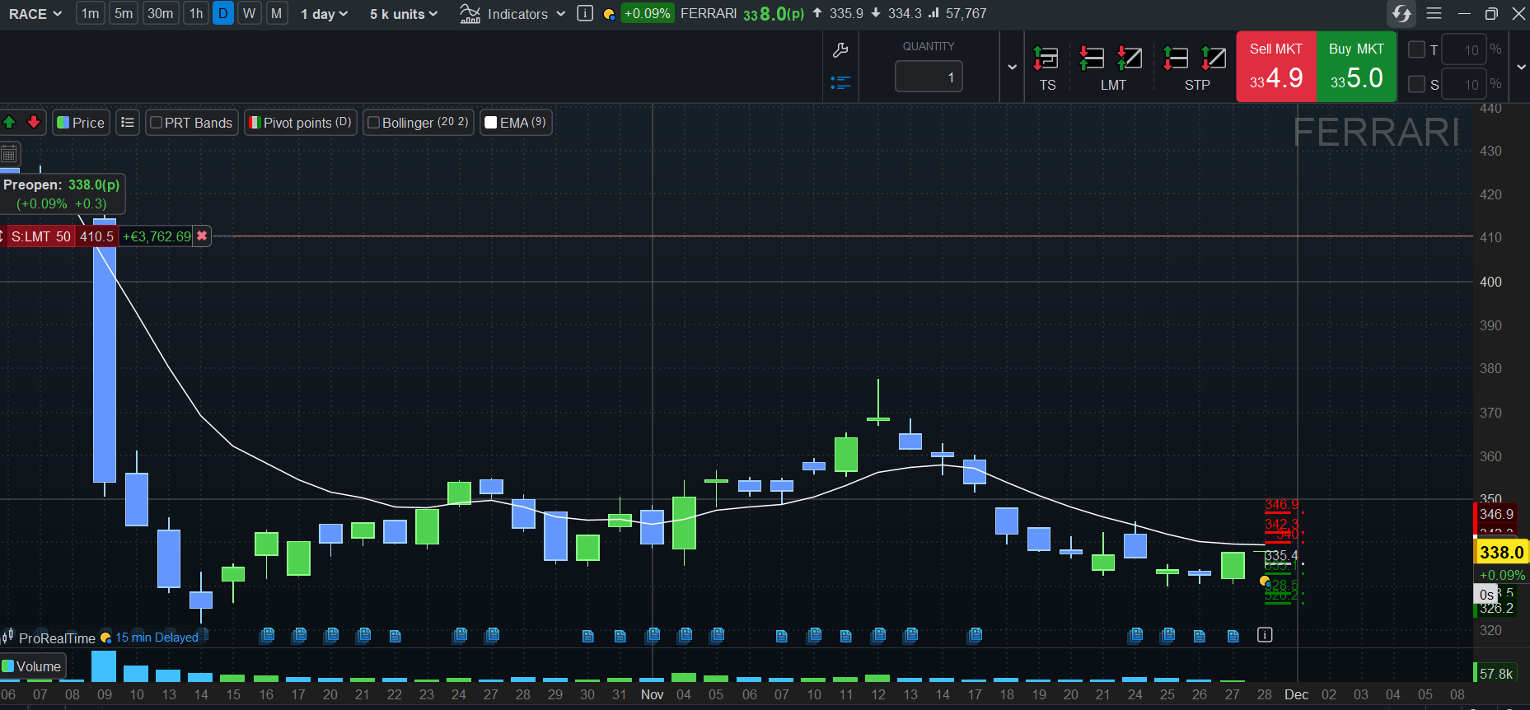Image resolution: width=1530 pixels, height=710 pixels.
Task: Click the first LMT limit order icon
Action: pyautogui.click(x=1092, y=58)
